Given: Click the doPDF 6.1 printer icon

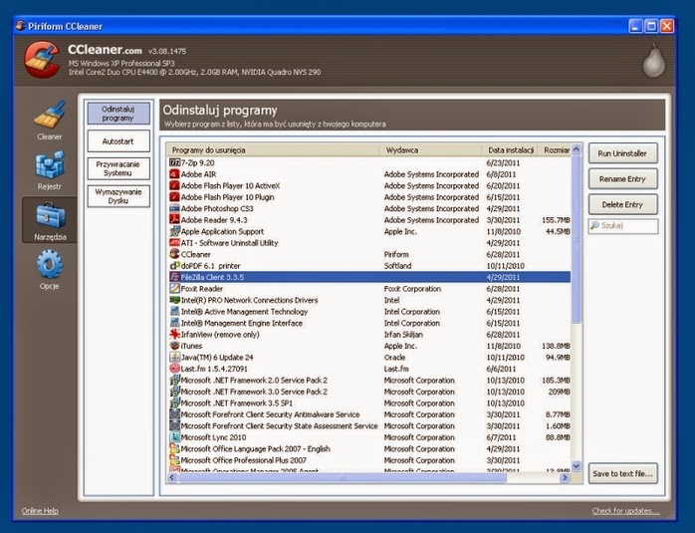Looking at the screenshot, I should tap(174, 266).
